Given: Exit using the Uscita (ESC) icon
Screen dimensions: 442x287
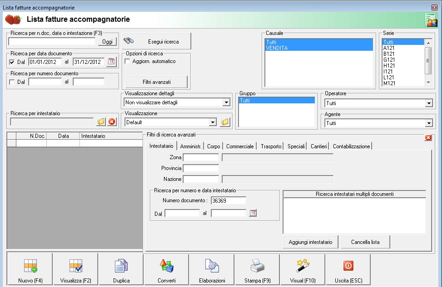Looking at the screenshot, I should click(348, 266).
